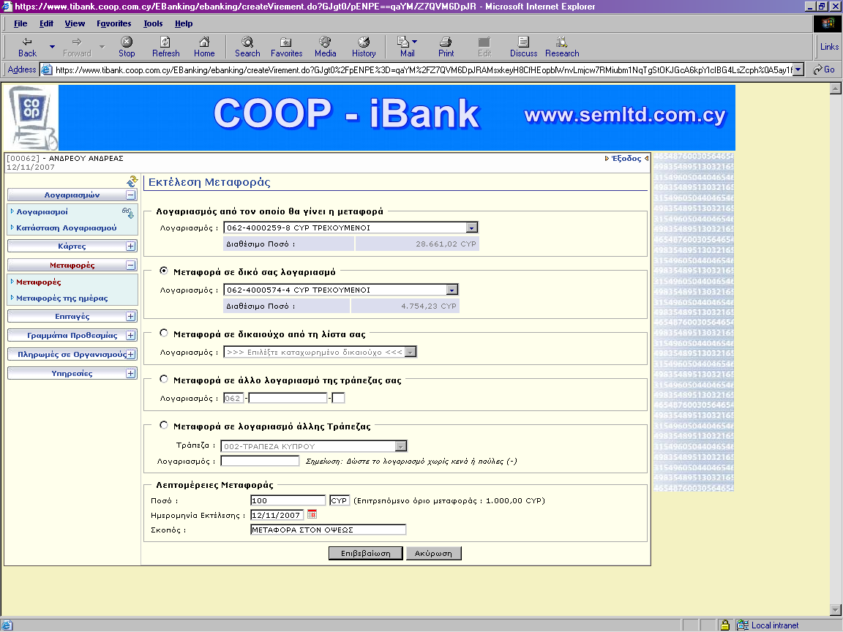Click the page icon in address bar
The image size is (843, 632).
pos(47,70)
